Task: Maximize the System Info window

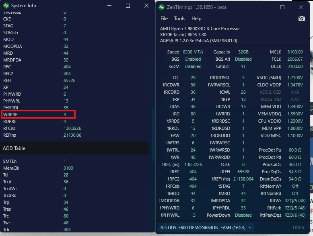Action: [x=128, y=6]
